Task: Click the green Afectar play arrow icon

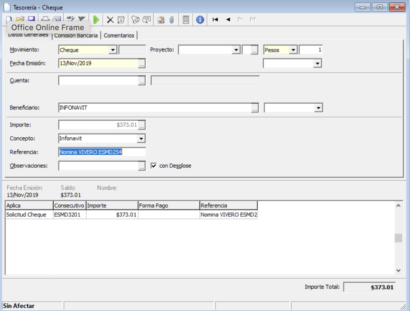Action: [x=96, y=20]
